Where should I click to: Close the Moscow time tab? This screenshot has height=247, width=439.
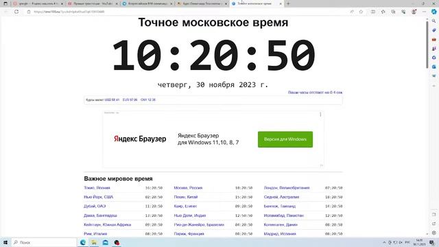(x=281, y=3)
